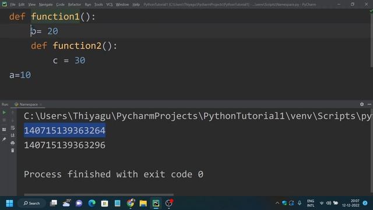Open Microsoft Store from taskbar

tap(105, 204)
